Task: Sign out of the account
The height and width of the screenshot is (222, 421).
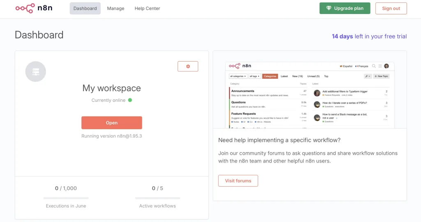Action: (x=391, y=8)
